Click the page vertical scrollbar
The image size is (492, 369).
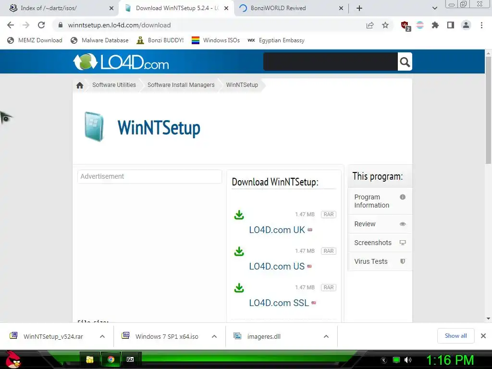coord(488,110)
